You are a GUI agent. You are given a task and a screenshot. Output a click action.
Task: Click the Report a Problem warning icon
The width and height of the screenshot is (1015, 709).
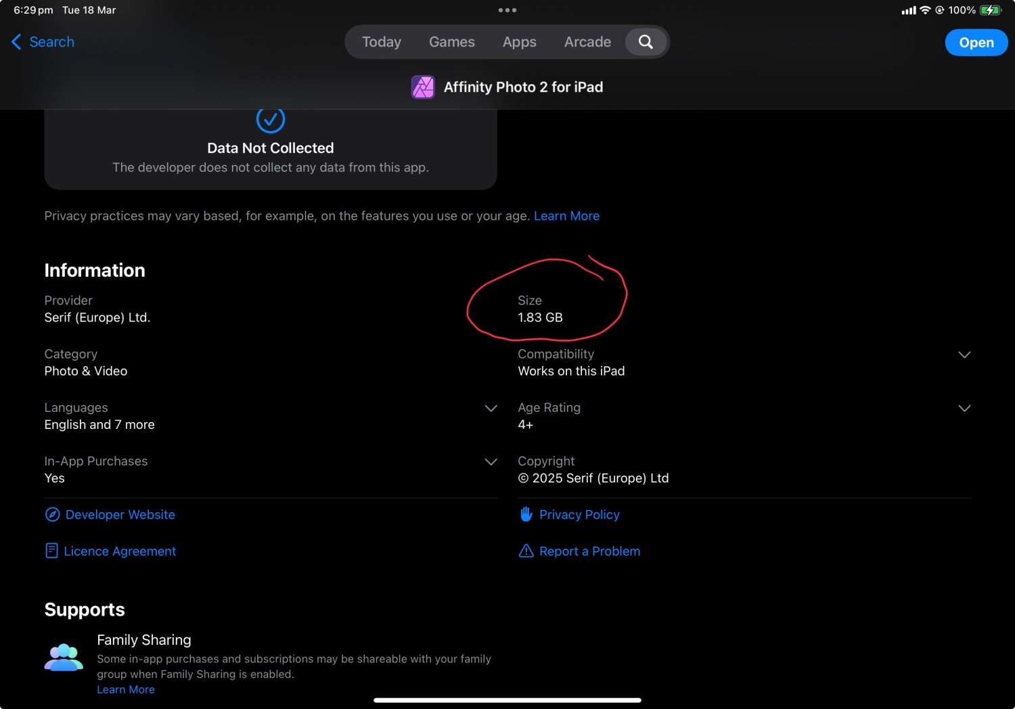point(526,551)
